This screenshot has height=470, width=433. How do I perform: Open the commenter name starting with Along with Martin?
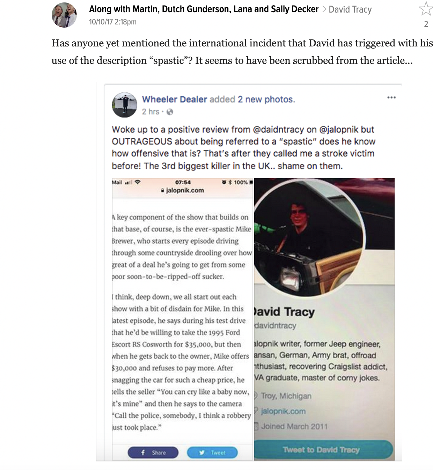(x=204, y=9)
